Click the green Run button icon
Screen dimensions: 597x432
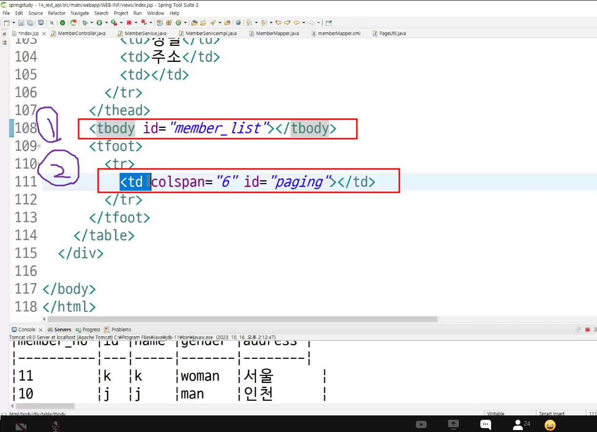(99, 22)
